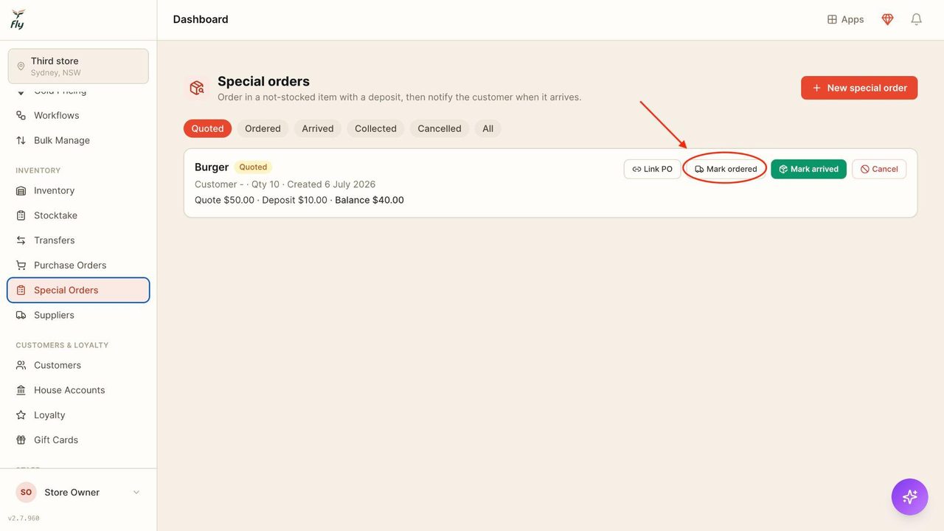Click the Workflows sidebar icon

(21, 115)
